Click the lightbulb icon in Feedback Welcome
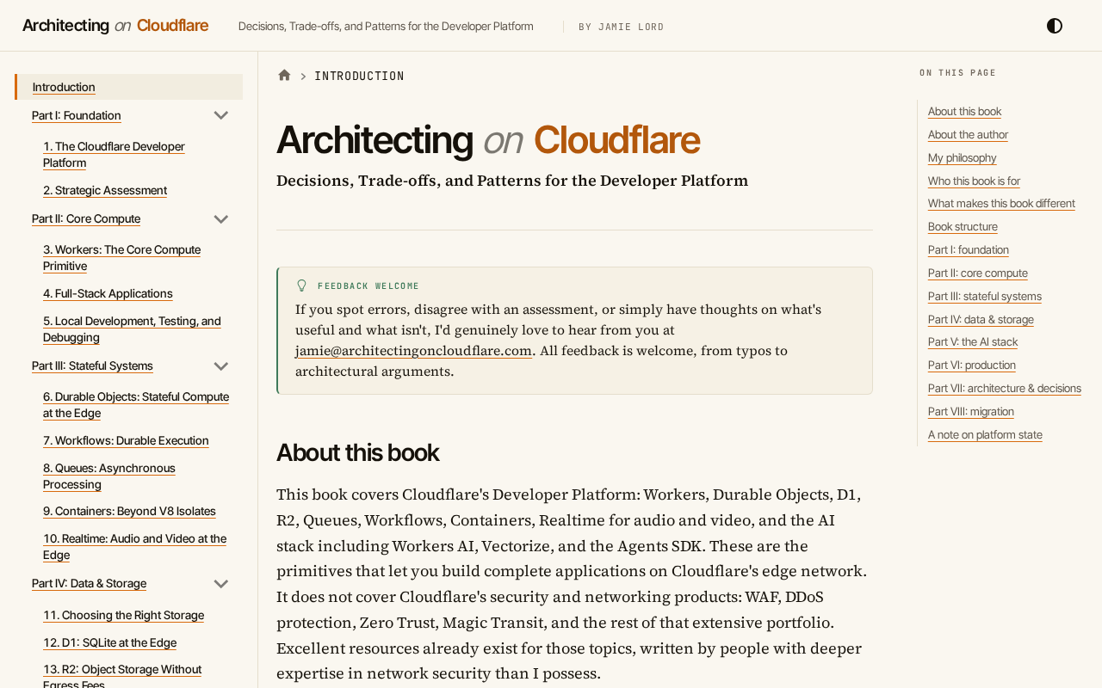Screen dimensions: 1102x688 coord(301,286)
